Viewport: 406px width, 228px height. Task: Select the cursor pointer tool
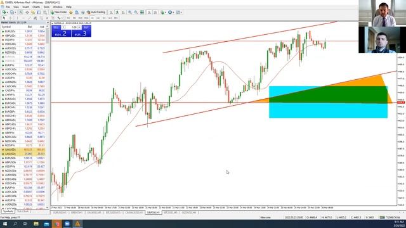coord(4,18)
